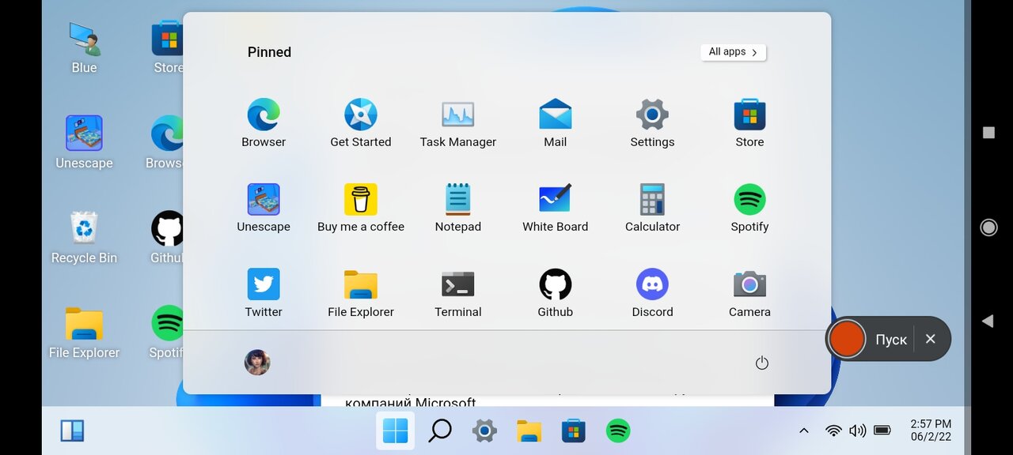Toggle the orange Пуск switch

click(847, 339)
